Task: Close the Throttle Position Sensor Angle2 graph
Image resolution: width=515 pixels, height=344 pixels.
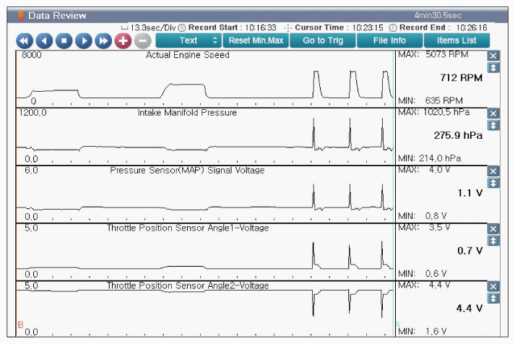Action: pos(493,286)
